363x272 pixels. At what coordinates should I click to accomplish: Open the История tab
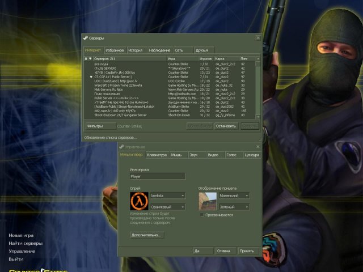pyautogui.click(x=136, y=50)
